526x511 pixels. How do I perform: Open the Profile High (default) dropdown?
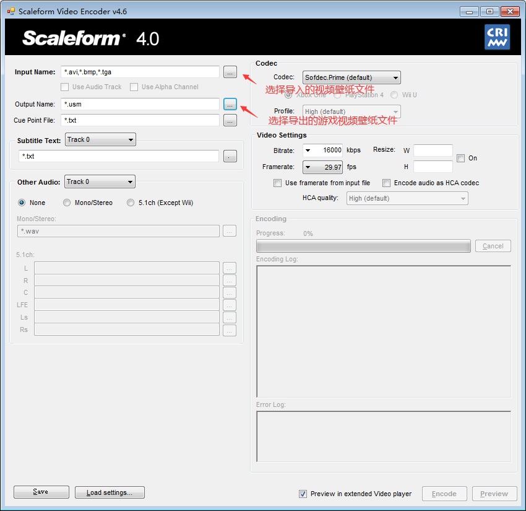[351, 111]
